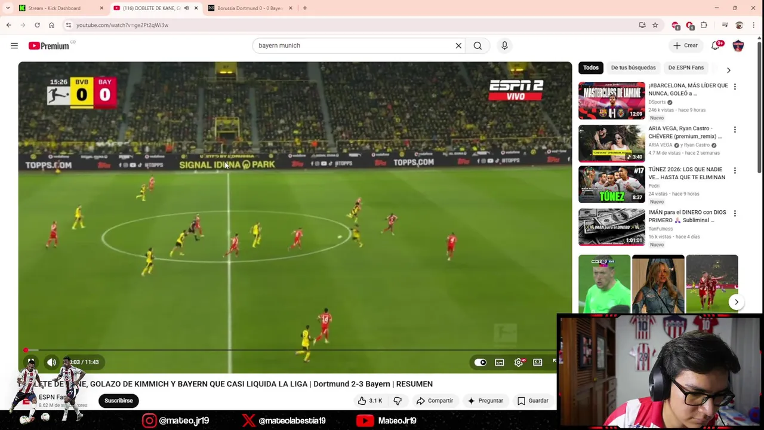The width and height of the screenshot is (764, 430).
Task: Open options menu for IMÁN video
Action: coord(735,213)
